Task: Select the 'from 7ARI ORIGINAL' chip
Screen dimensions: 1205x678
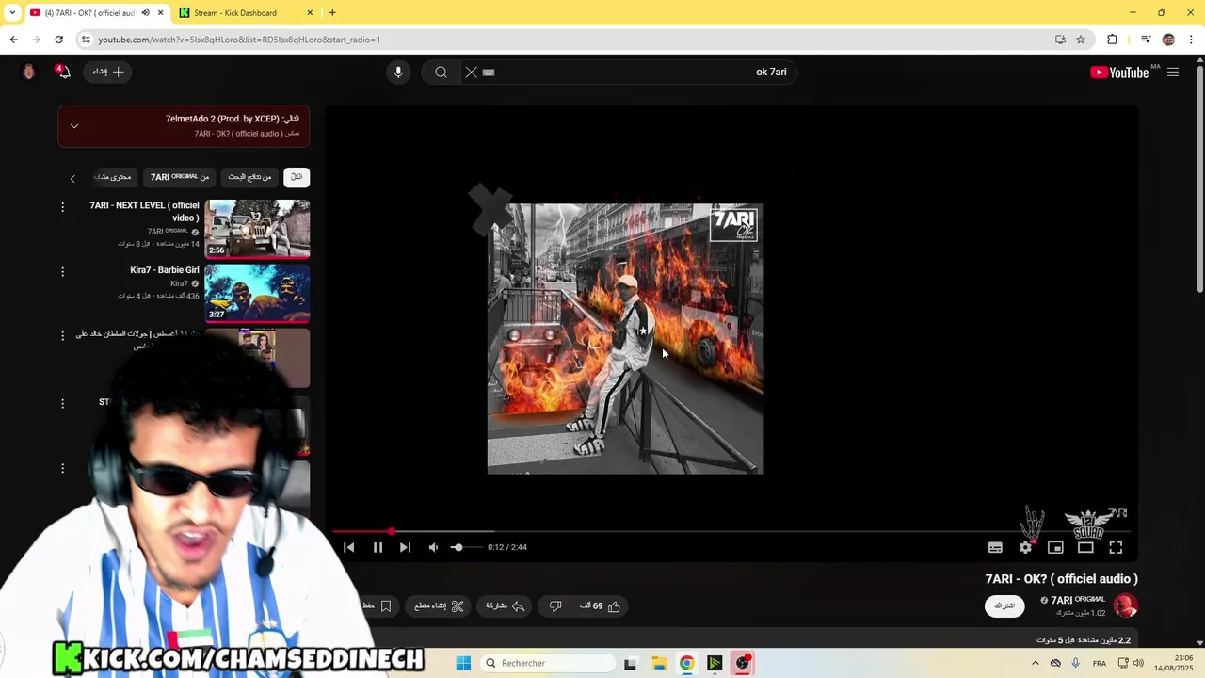Action: [179, 177]
